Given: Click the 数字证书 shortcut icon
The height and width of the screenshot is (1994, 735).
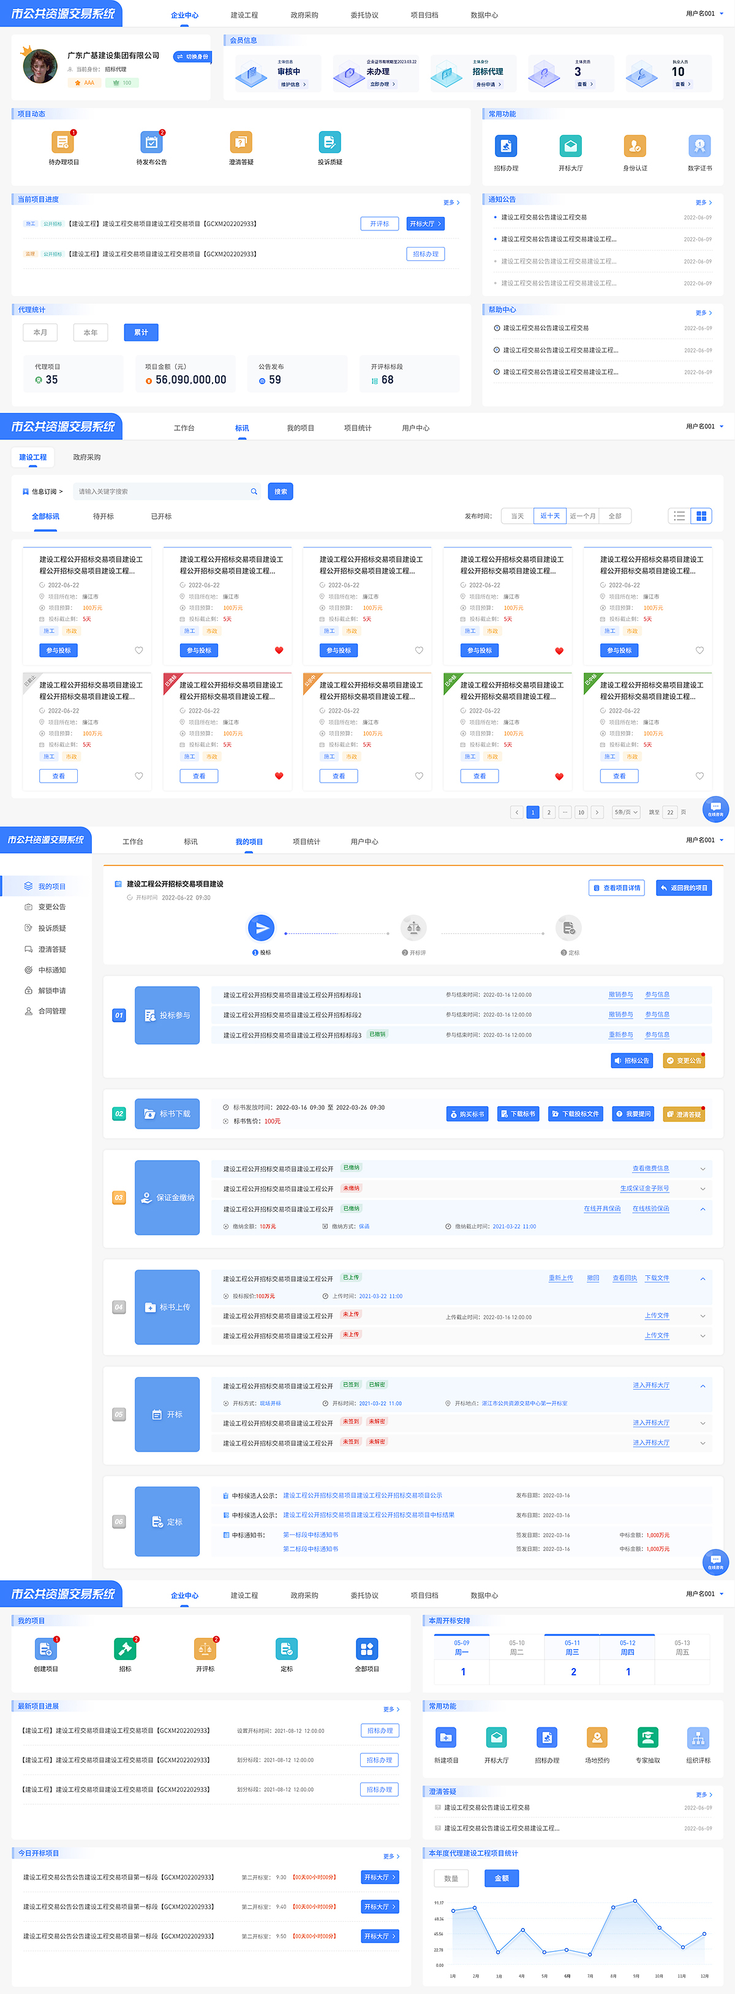Looking at the screenshot, I should pyautogui.click(x=699, y=146).
